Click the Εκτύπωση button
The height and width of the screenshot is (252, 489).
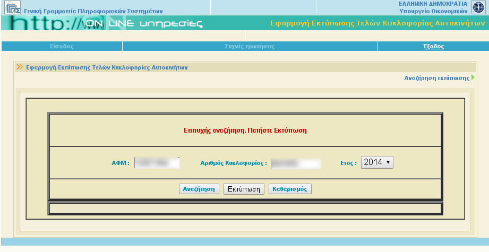pos(244,189)
